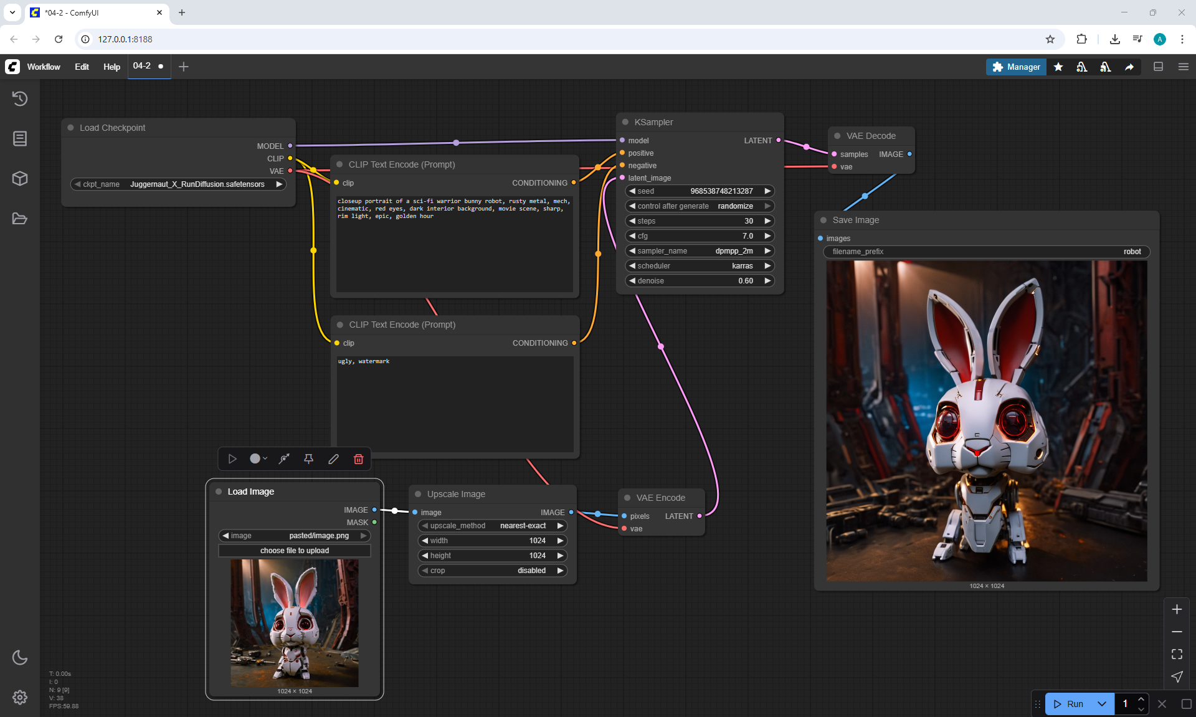
Task: Zoom in canvas with plus icon
Action: pos(1177,609)
